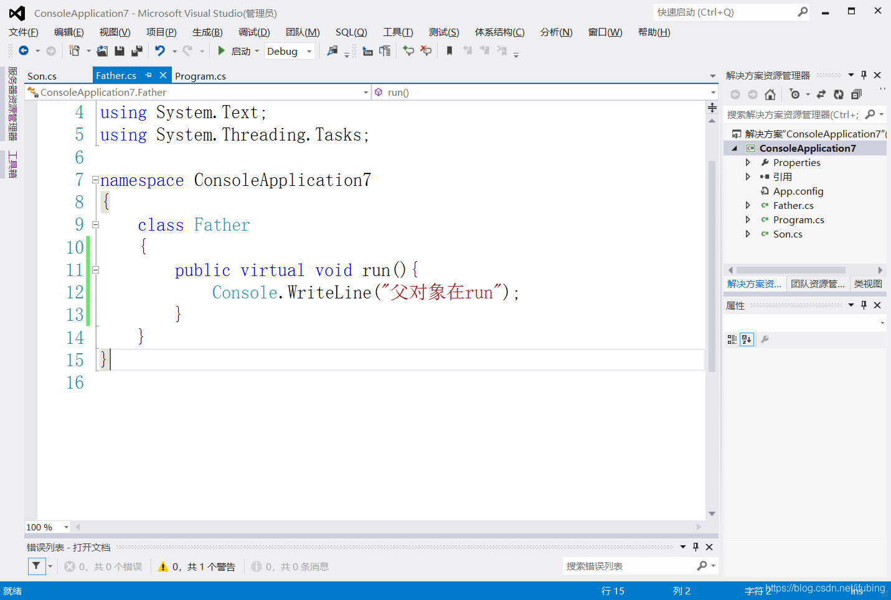Expand the Son.cs tree node
The image size is (891, 600).
(748, 234)
